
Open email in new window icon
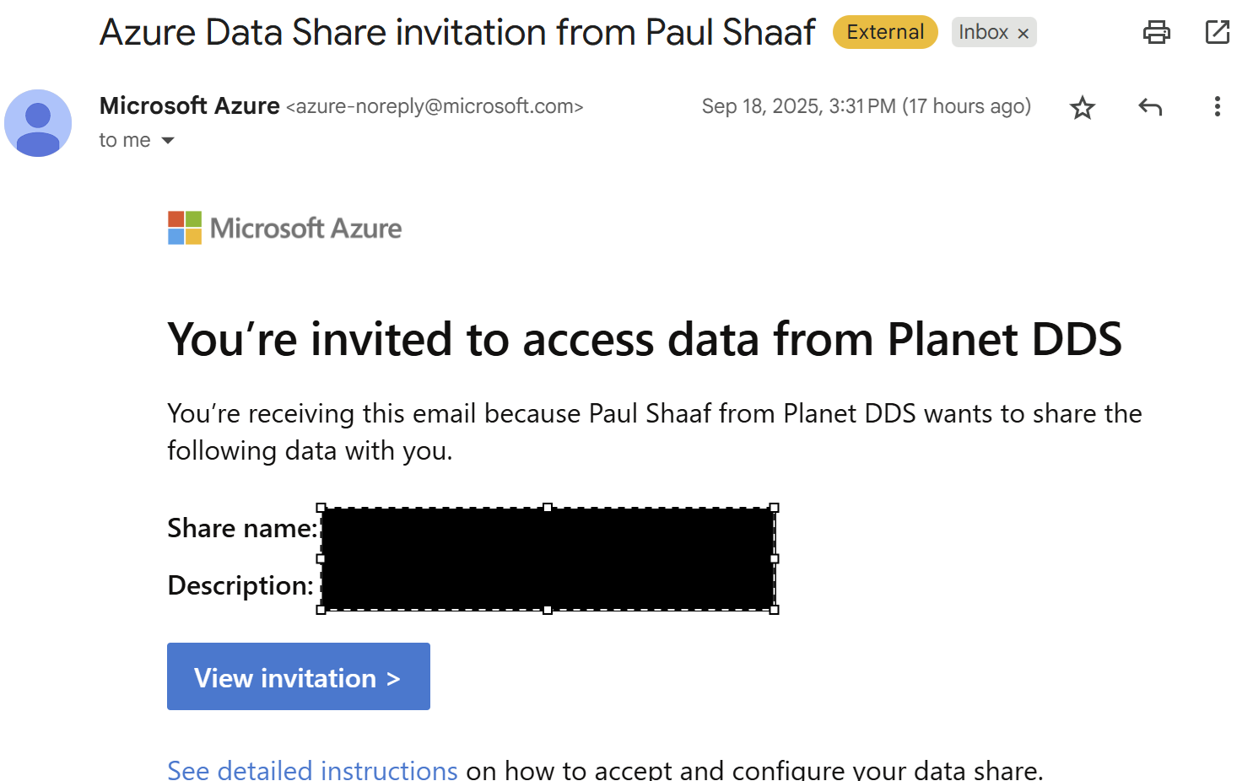click(1217, 32)
